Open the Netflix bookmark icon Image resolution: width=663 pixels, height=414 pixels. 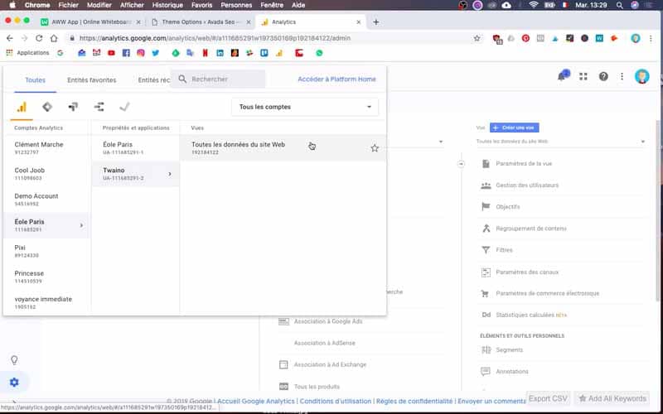[x=205, y=53]
